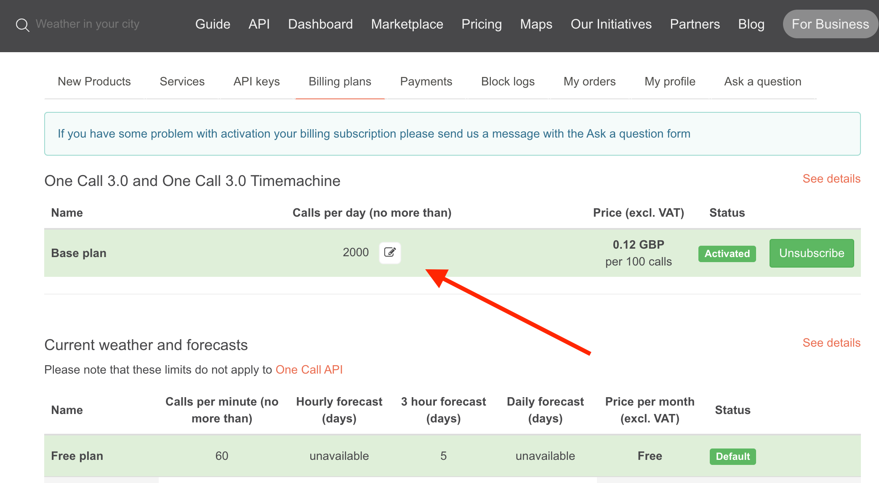Image resolution: width=879 pixels, height=483 pixels.
Task: Follow the One Call API link
Action: pyautogui.click(x=309, y=370)
